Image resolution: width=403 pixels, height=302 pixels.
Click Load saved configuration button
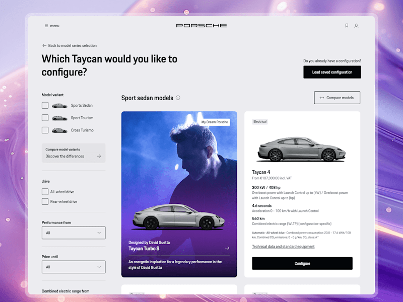point(332,72)
